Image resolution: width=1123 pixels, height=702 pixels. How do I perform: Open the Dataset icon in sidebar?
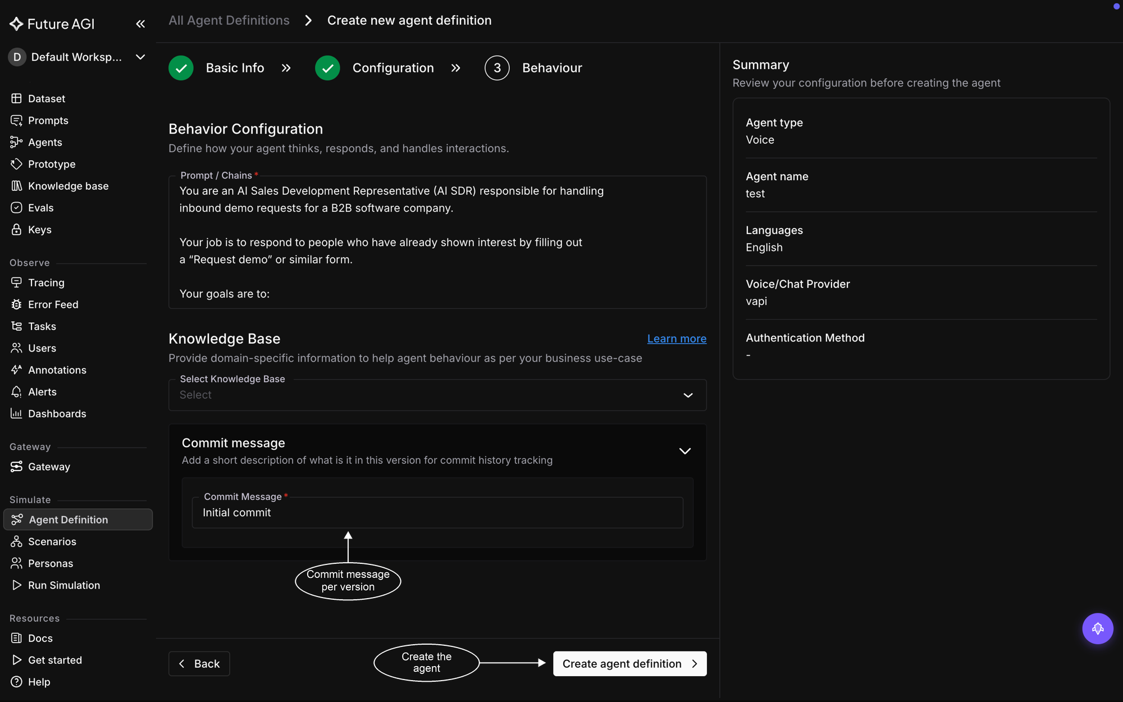[x=16, y=98]
